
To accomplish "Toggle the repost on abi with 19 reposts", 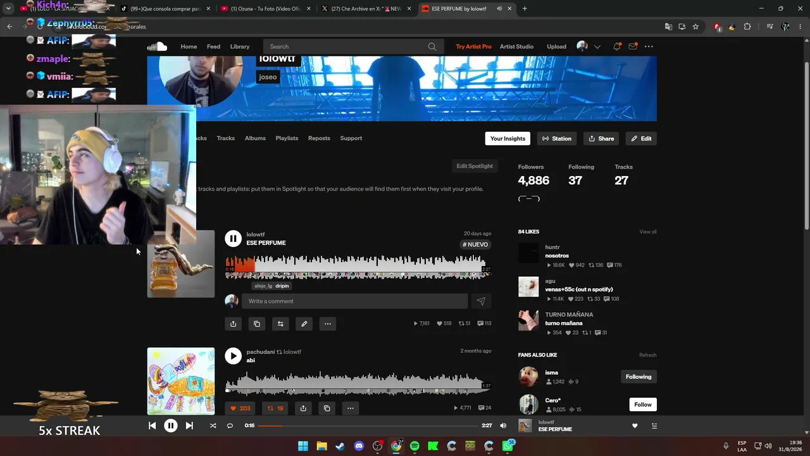I will (275, 408).
